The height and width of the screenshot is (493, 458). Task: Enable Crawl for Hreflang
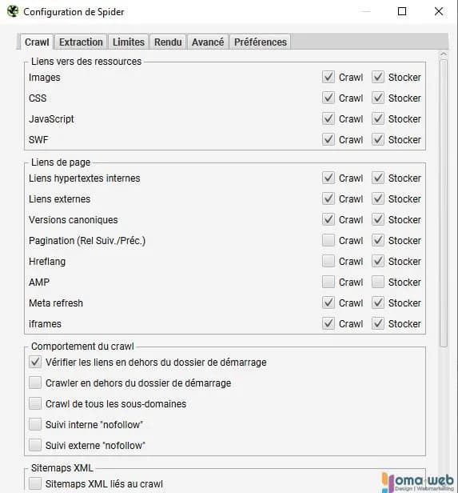click(329, 261)
